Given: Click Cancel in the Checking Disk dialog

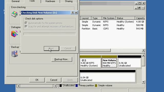Looking at the screenshot, I should click(x=68, y=49).
